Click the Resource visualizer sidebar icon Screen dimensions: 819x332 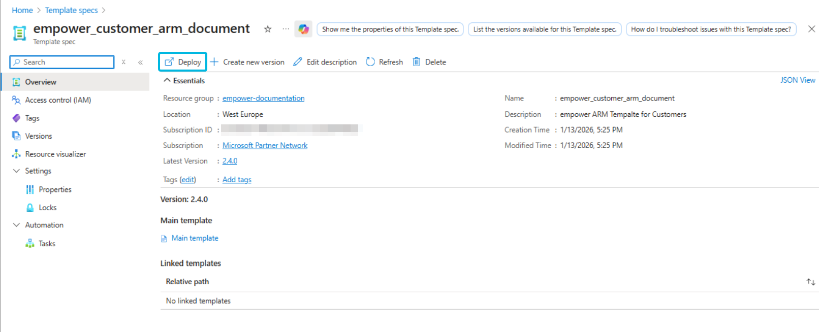(x=16, y=154)
